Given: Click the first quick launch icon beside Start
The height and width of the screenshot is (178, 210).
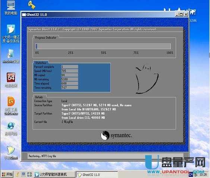Looking at the screenshot, I should [x=18, y=174].
